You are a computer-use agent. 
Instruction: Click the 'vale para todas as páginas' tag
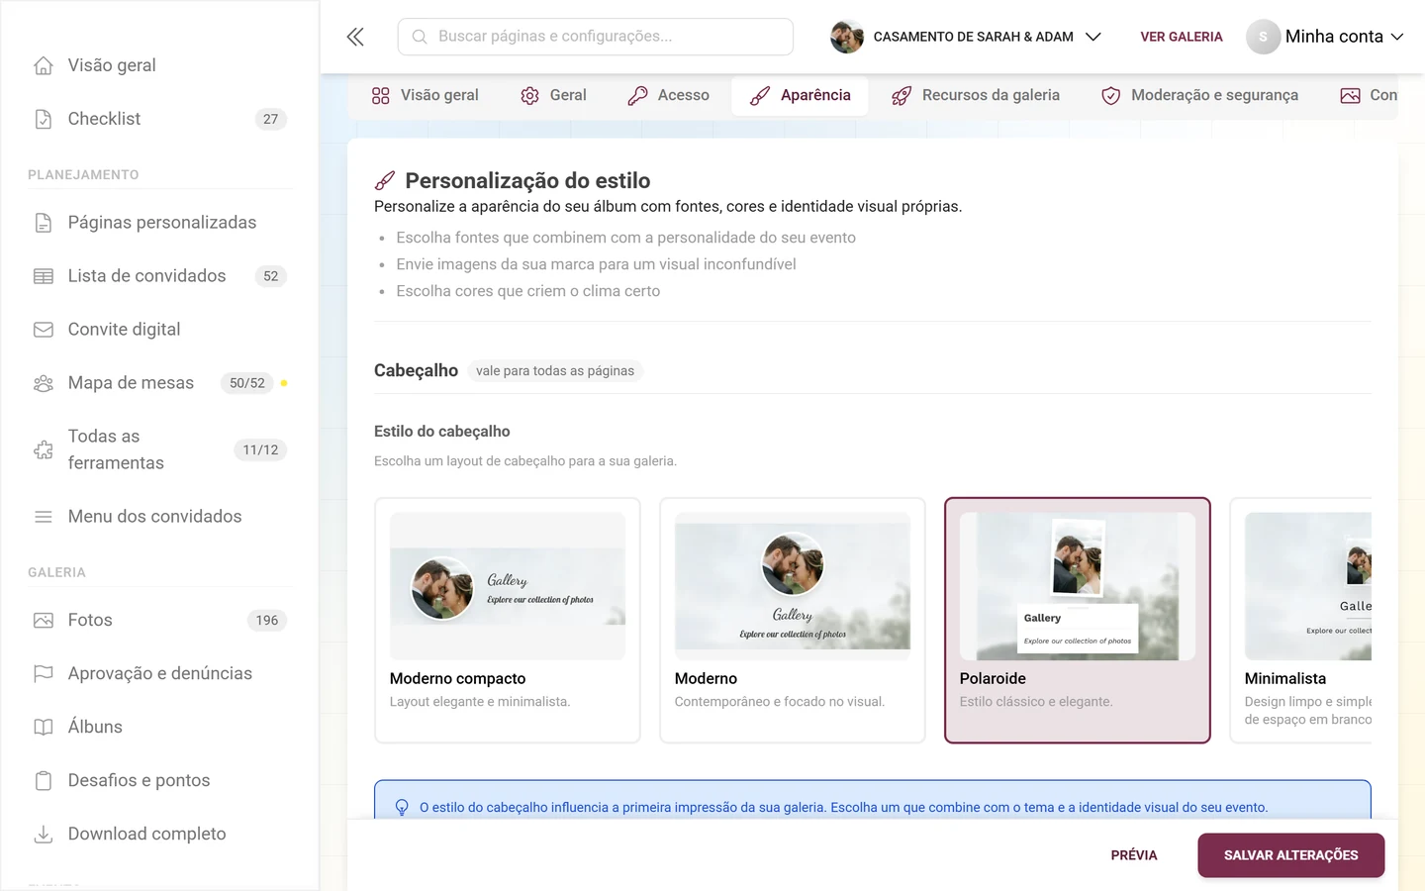click(555, 371)
